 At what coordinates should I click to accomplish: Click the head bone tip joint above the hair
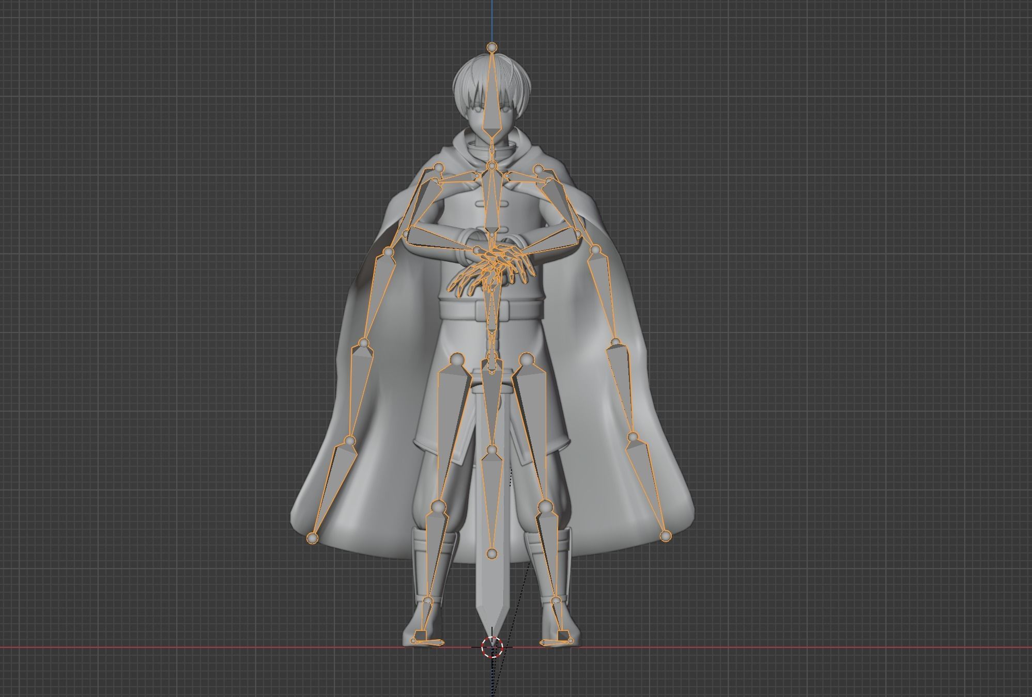[492, 47]
